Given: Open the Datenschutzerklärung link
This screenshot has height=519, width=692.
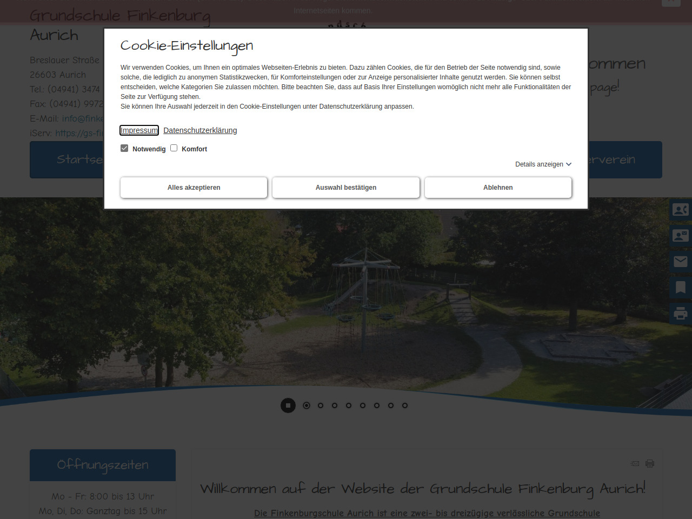Looking at the screenshot, I should (200, 130).
